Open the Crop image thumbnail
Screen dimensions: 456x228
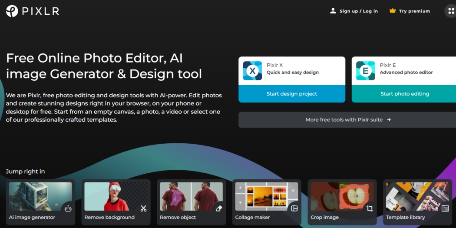click(342, 196)
